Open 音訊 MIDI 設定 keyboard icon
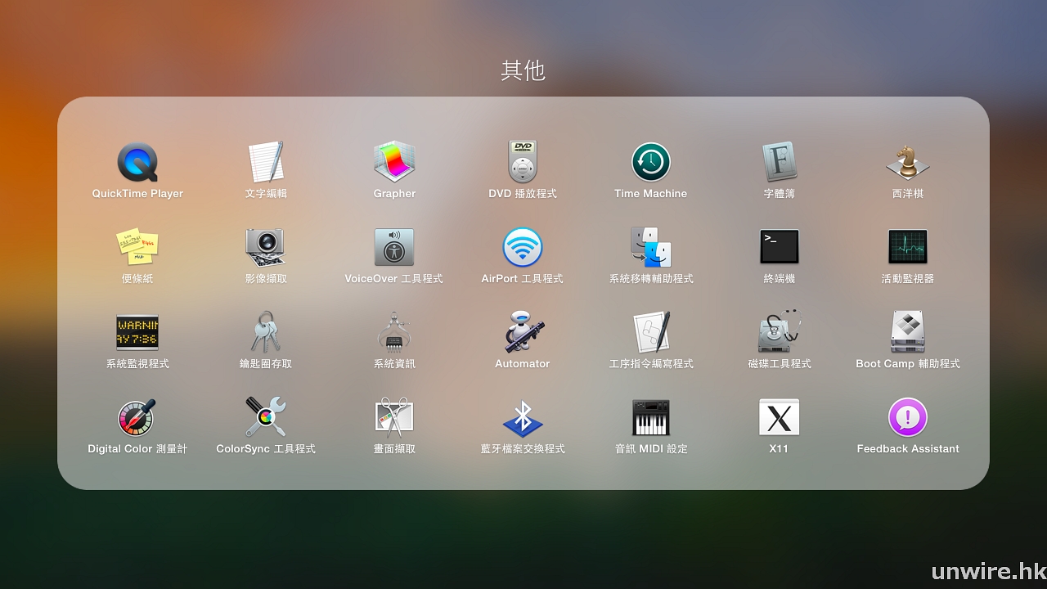Screen dimensions: 1047x589 [x=650, y=418]
